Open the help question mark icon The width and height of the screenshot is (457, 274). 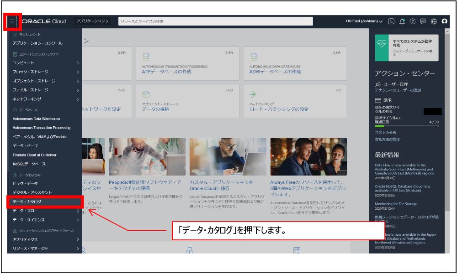click(412, 21)
